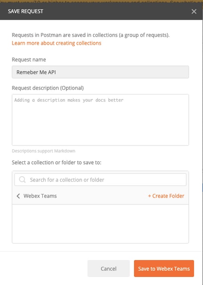The width and height of the screenshot is (203, 285).
Task: Click the SAVE REQUEST dialog title
Action: click(25, 12)
